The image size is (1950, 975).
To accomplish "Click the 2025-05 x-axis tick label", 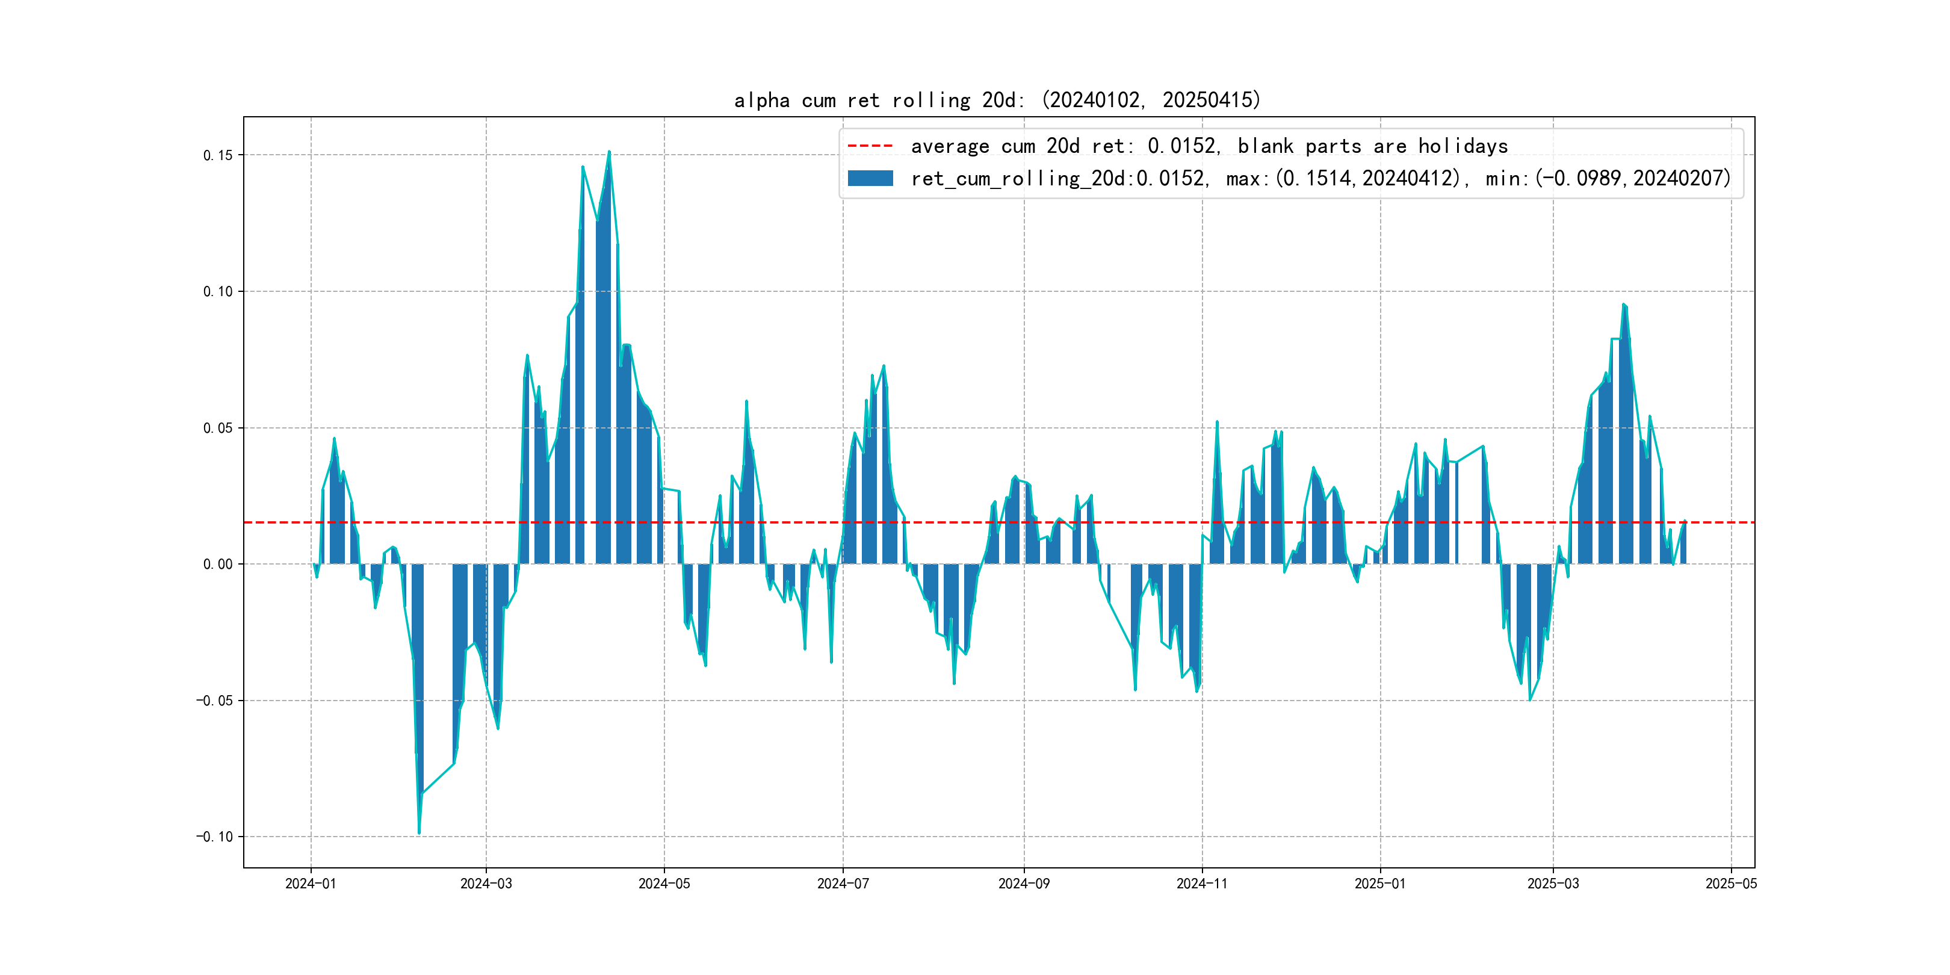I will click(x=1730, y=884).
